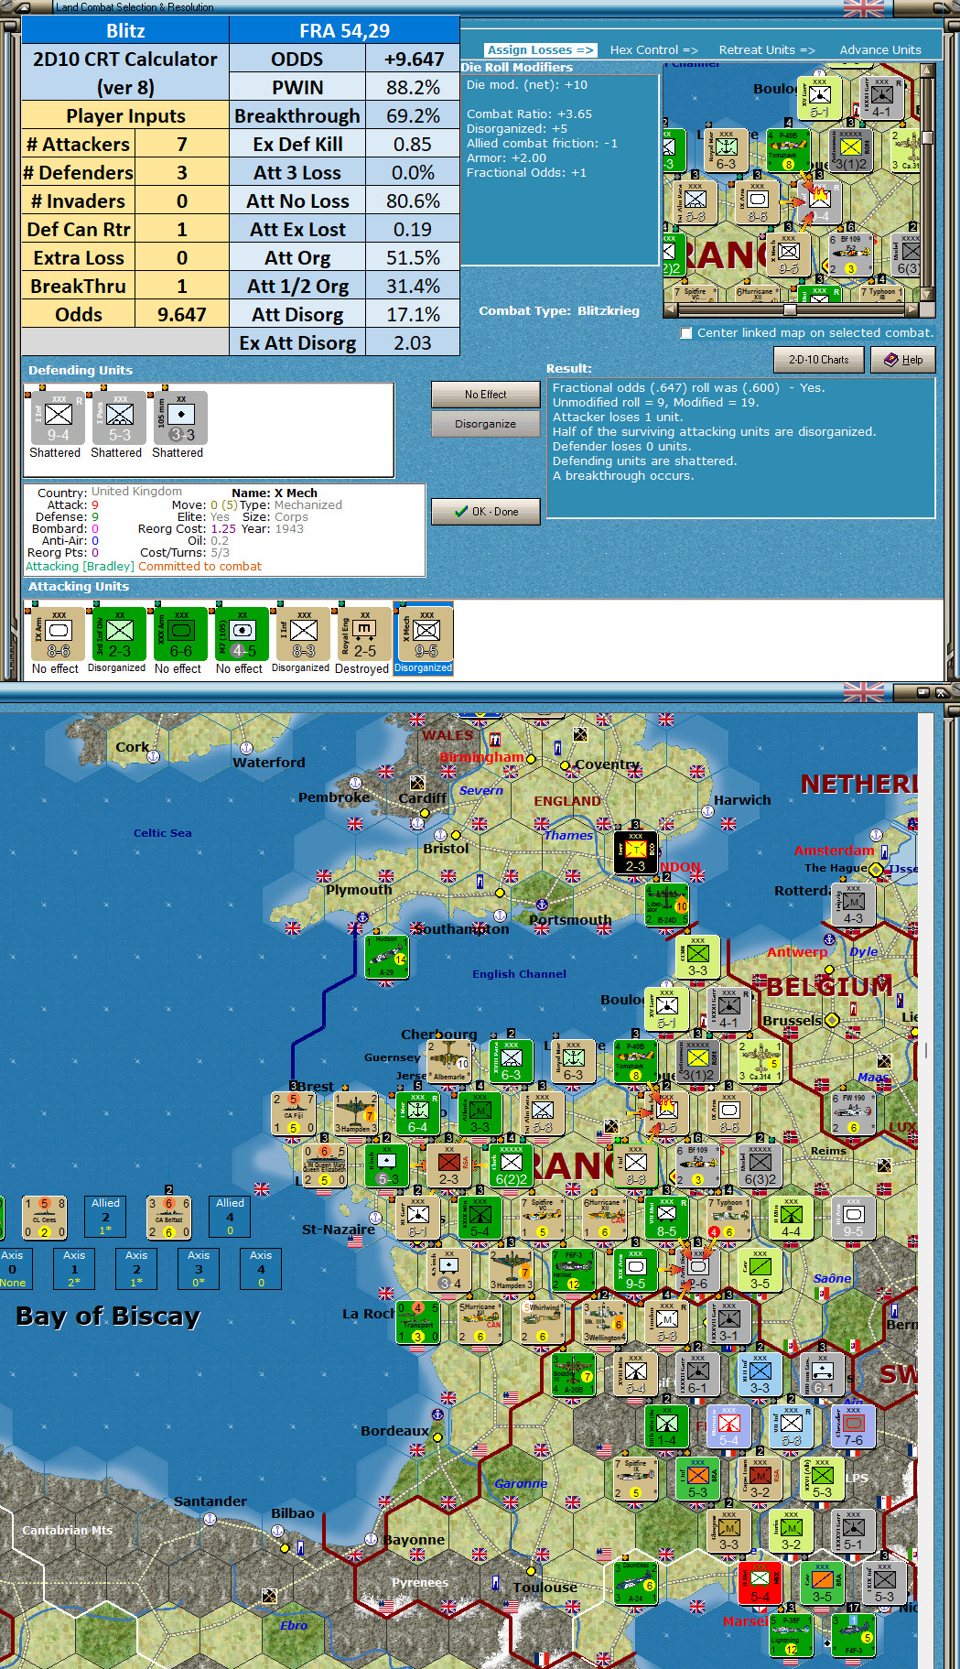Screen dimensions: 960x1669
Task: Select the I Para 5-3 defending unit
Action: [x=120, y=418]
